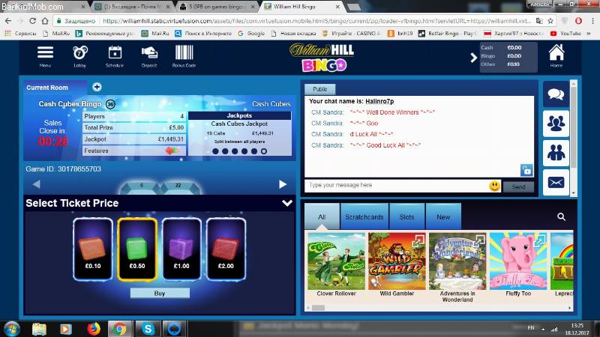The height and width of the screenshot is (337, 600).
Task: Select the £0.50 ticket price cube
Action: [x=137, y=249]
